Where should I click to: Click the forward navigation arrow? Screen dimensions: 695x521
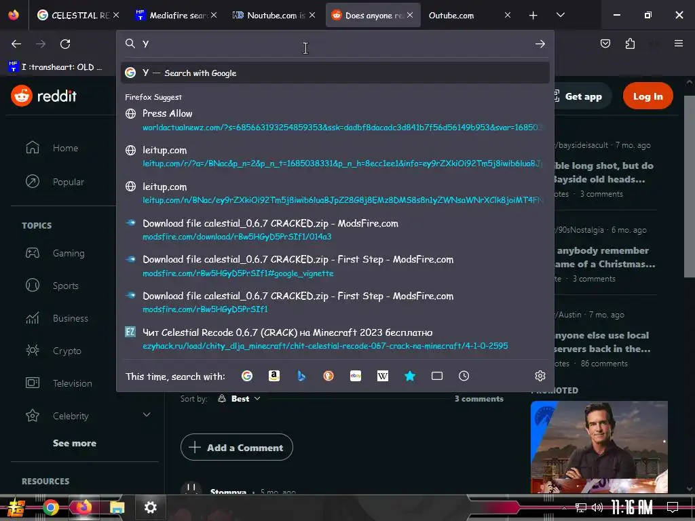pyautogui.click(x=41, y=44)
